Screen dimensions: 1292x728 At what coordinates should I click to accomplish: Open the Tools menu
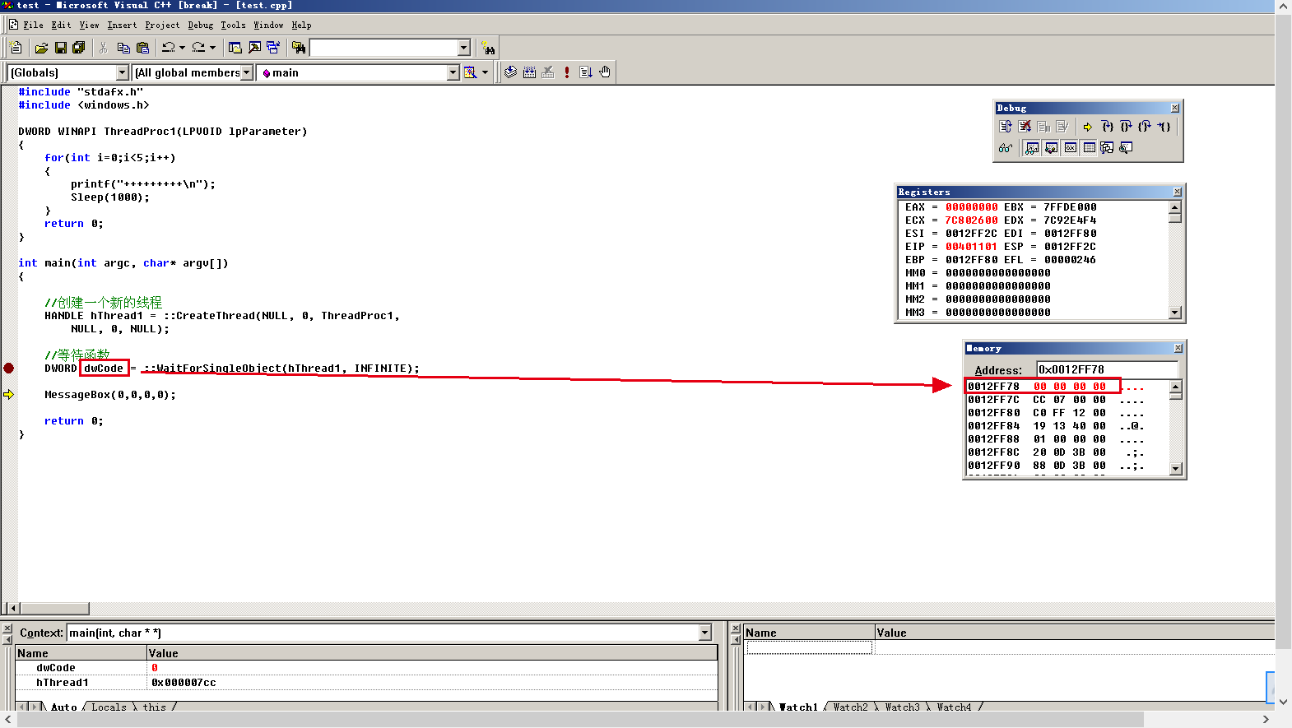point(233,25)
